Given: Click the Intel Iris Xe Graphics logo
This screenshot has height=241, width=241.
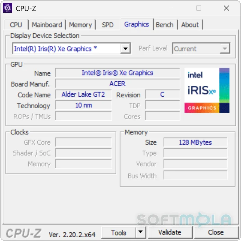Looking at the screenshot, I should (207, 91).
